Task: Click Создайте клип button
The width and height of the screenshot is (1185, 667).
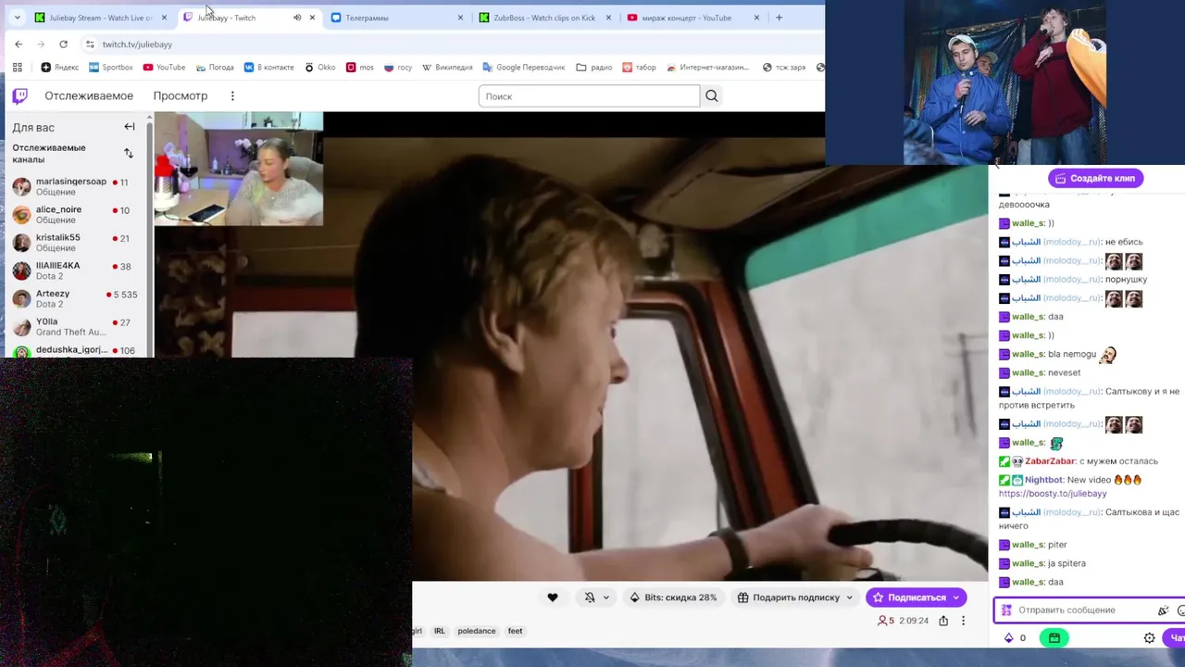Action: point(1095,178)
